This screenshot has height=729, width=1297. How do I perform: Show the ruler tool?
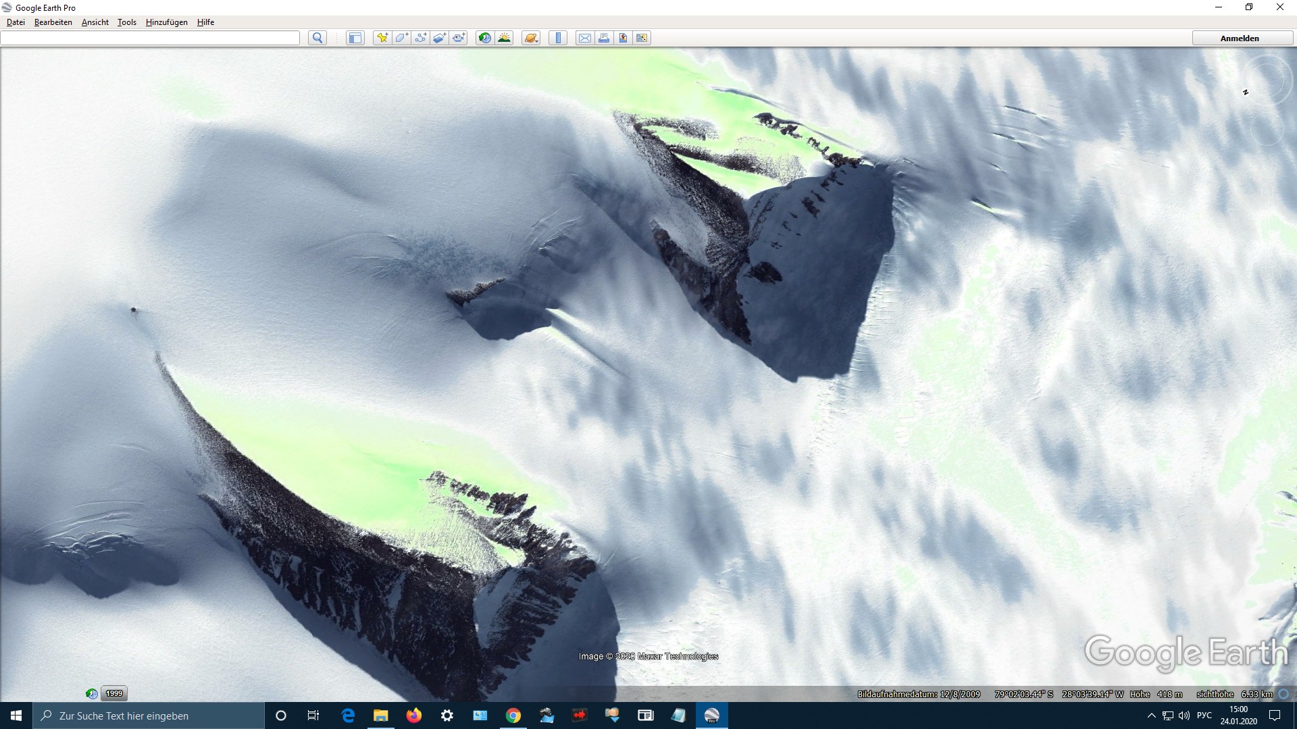[558, 38]
